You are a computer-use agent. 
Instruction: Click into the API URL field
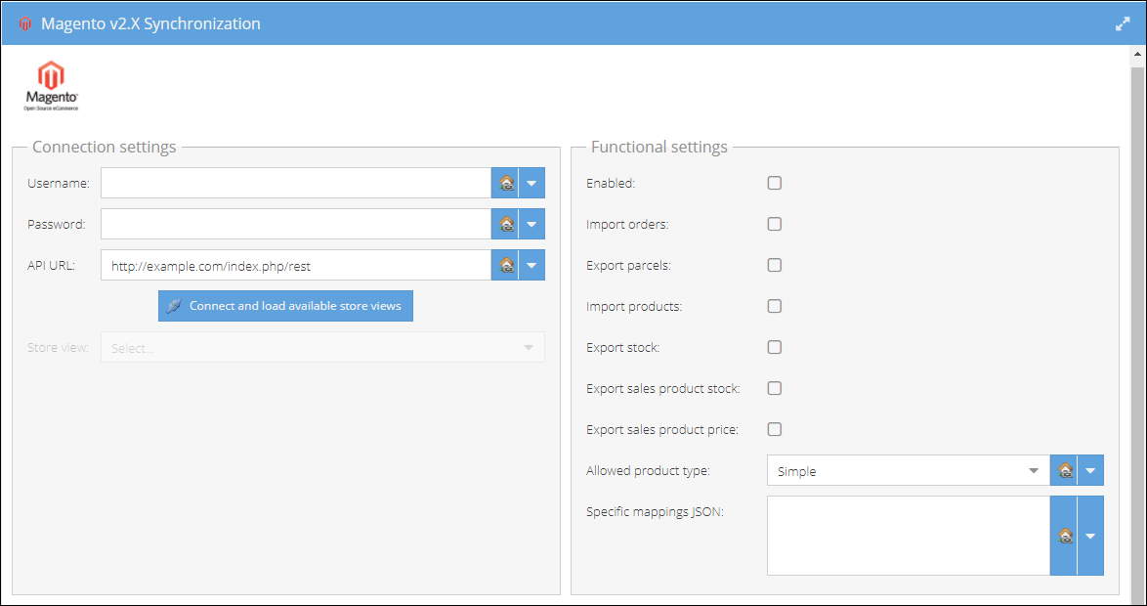(296, 265)
